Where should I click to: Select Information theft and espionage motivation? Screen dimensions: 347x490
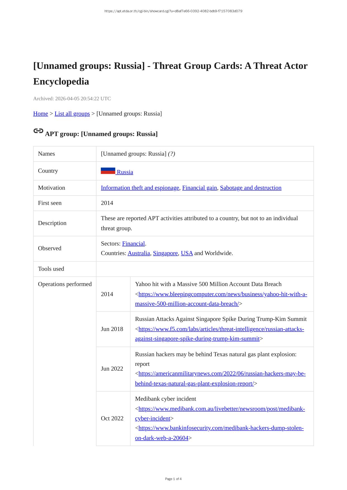pos(140,188)
